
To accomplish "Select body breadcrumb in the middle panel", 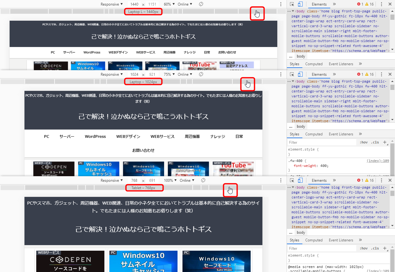I will (301, 126).
